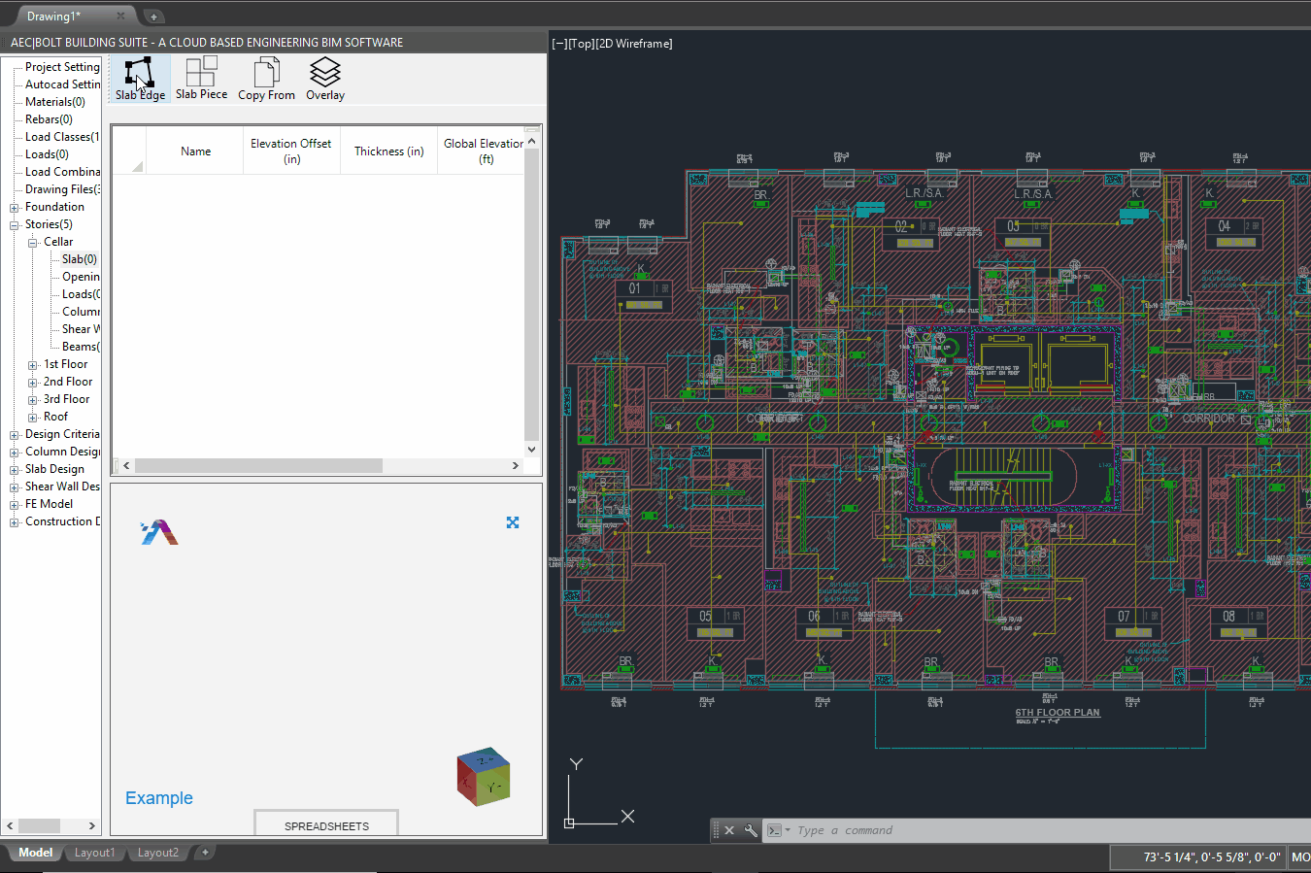Expand the 2nd Floor node
This screenshot has width=1311, height=873.
(x=32, y=383)
